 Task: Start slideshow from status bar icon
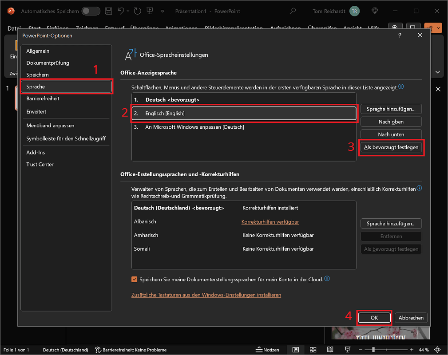(x=347, y=350)
